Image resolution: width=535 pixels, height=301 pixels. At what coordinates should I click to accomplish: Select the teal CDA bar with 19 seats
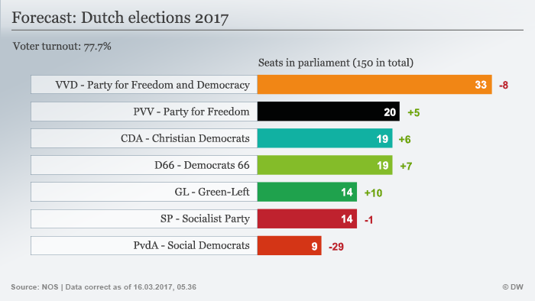point(325,138)
